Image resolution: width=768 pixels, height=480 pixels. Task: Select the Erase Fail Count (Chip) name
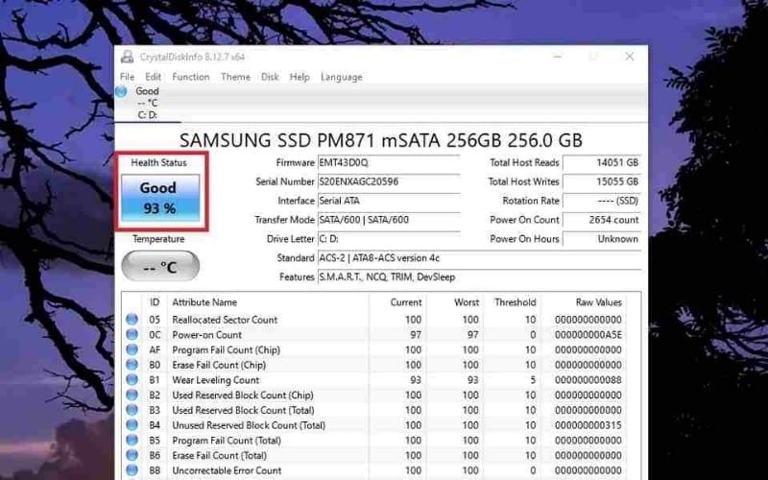tap(219, 365)
